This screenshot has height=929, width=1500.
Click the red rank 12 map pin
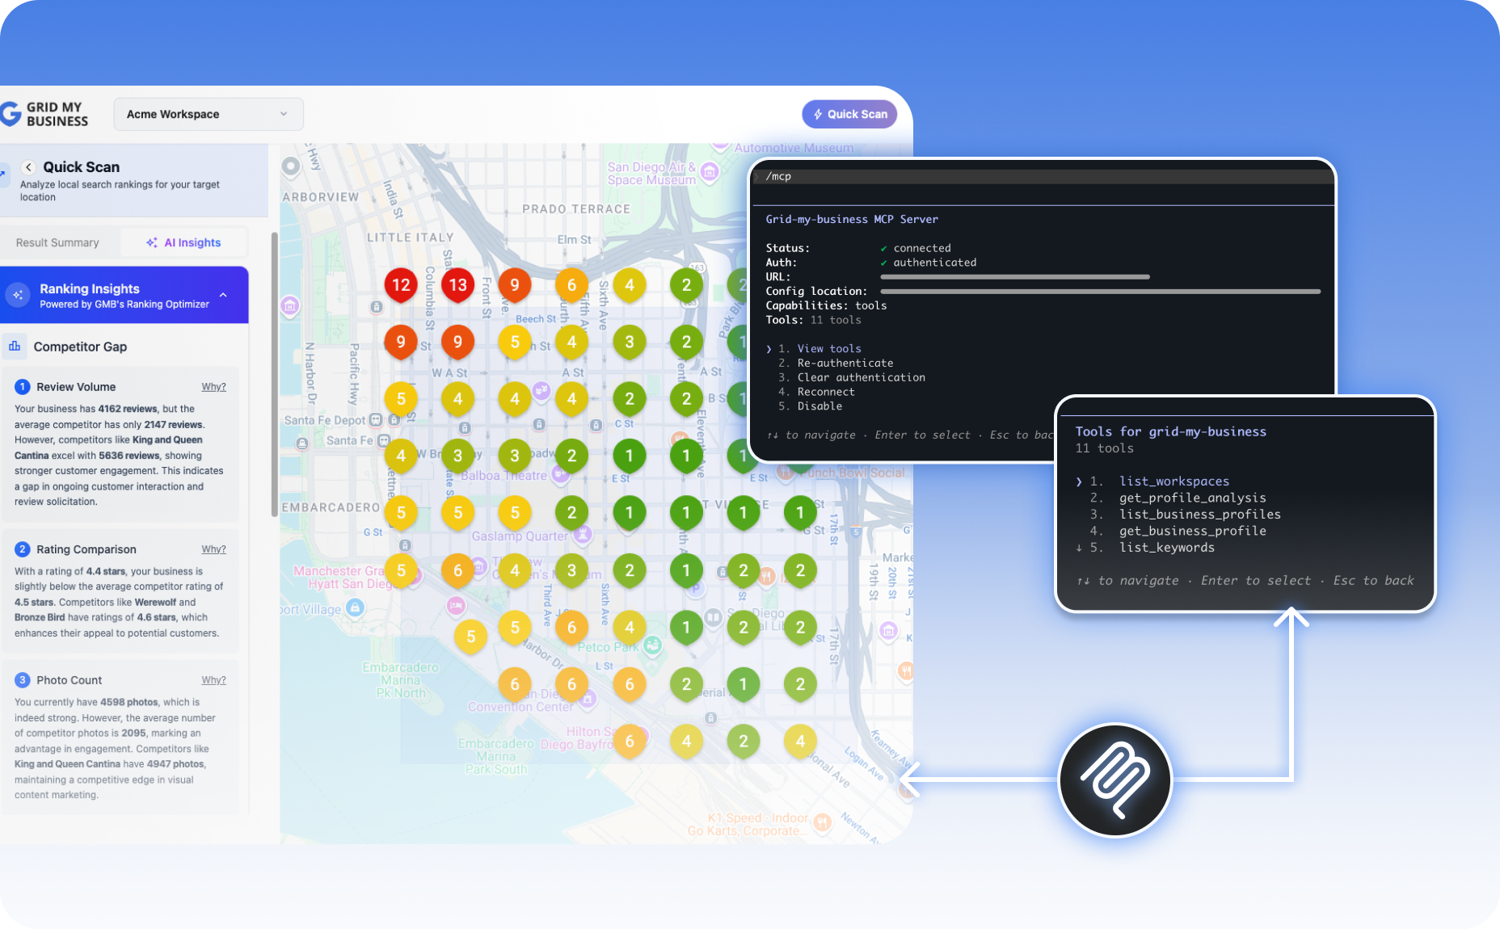pos(401,285)
